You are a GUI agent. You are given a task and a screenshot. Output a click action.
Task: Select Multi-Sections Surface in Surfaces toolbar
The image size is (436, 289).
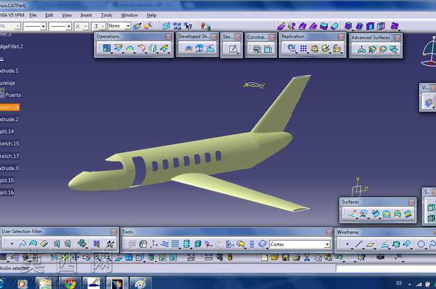(x=397, y=214)
